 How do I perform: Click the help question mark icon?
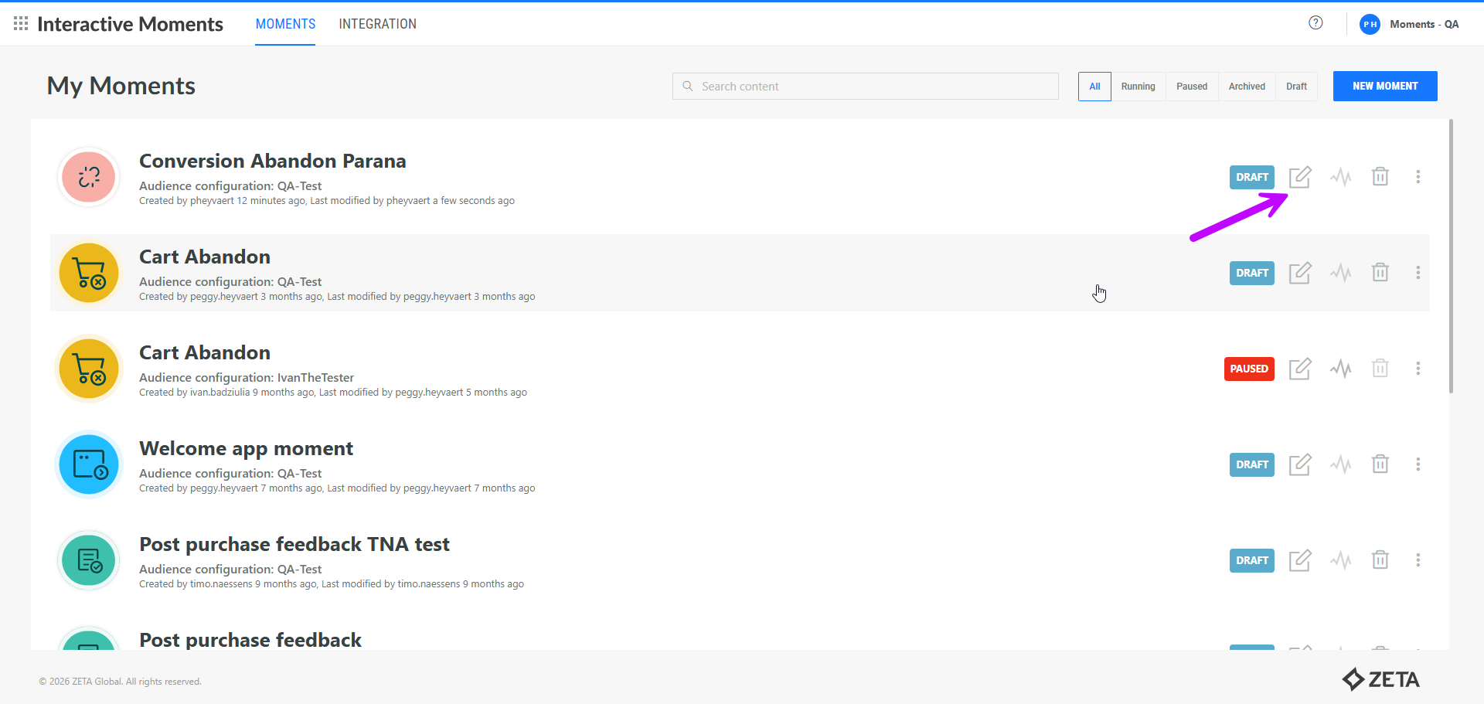pos(1316,23)
